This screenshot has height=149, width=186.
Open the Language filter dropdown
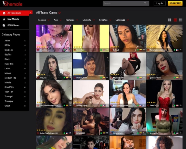tap(122, 20)
